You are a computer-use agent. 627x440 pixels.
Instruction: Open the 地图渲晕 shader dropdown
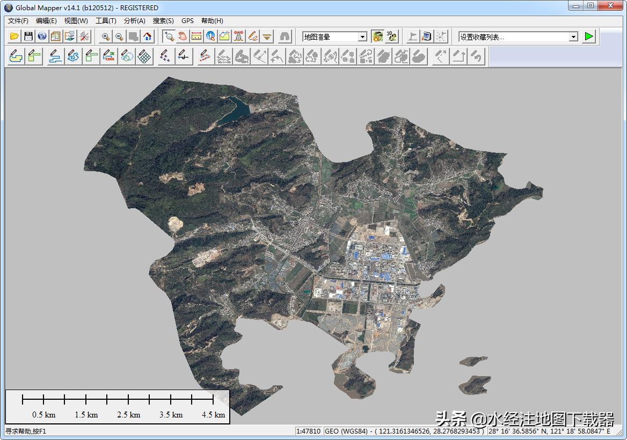362,36
